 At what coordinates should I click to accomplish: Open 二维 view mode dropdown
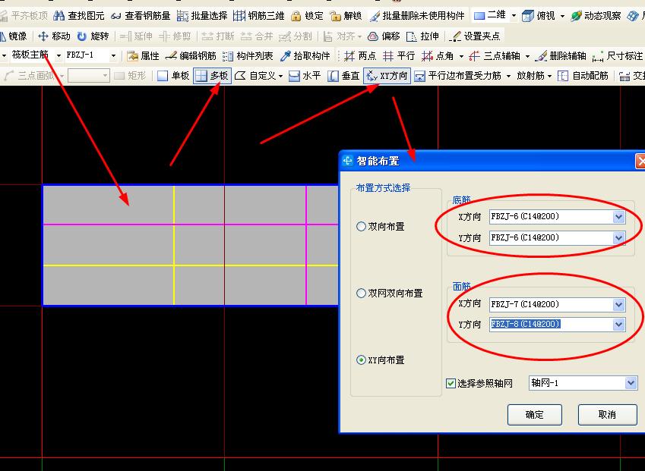tap(514, 16)
